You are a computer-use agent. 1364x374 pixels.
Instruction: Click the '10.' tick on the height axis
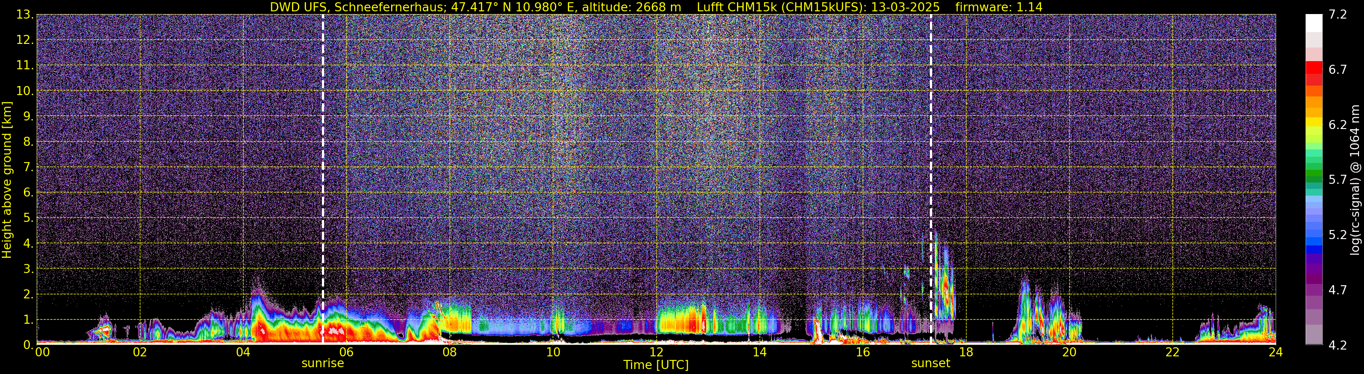click(24, 91)
